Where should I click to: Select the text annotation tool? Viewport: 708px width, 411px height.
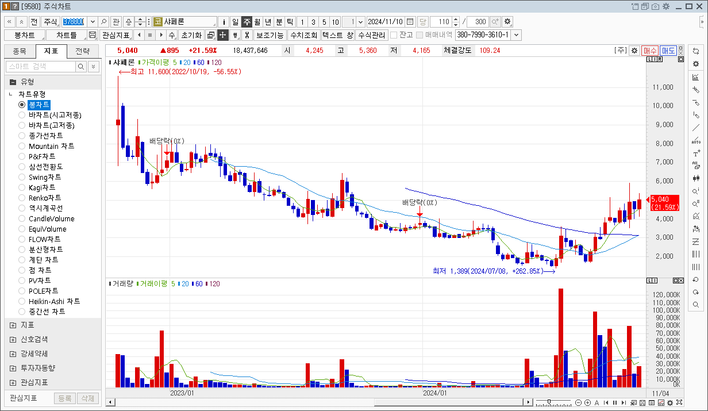tap(696, 153)
